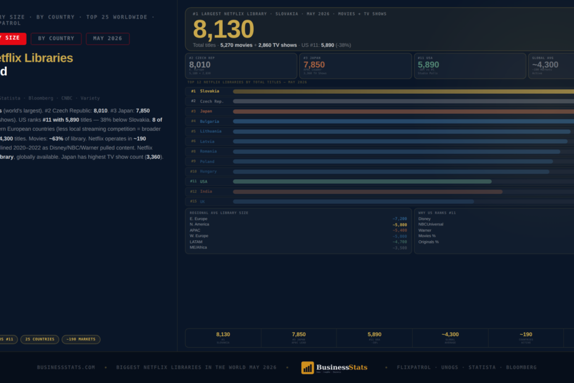Click the BusinessStats bar-chart logo icon
This screenshot has width=574, height=383.
tap(307, 368)
